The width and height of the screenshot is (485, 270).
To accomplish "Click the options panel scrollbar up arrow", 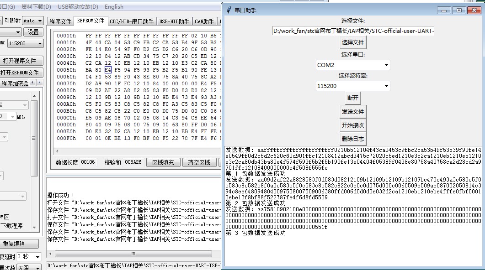I will pyautogui.click(x=34, y=96).
